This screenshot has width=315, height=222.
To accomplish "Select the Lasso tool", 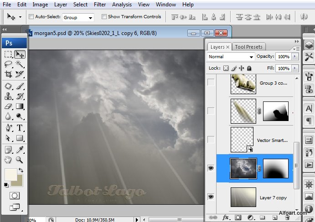I will 8,64.
